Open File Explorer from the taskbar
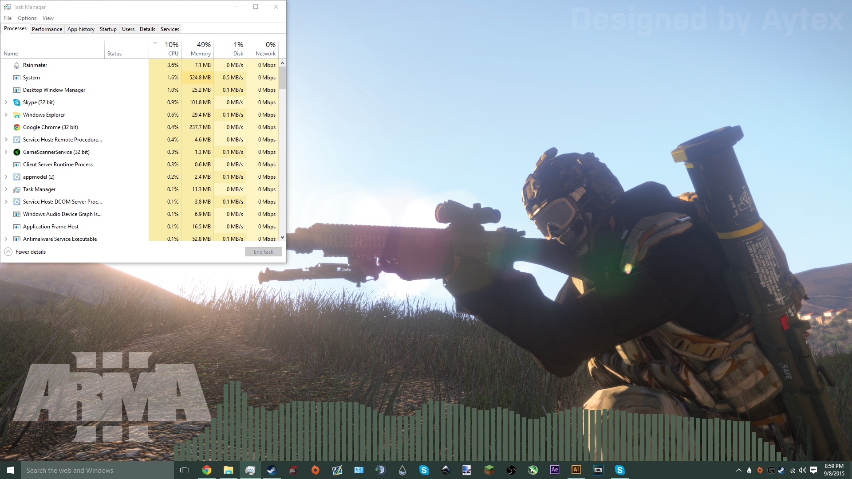 point(229,470)
